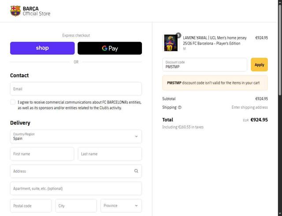Image resolution: width=282 pixels, height=216 pixels.
Task: Click the Total €924.95 amount
Action: tap(259, 120)
